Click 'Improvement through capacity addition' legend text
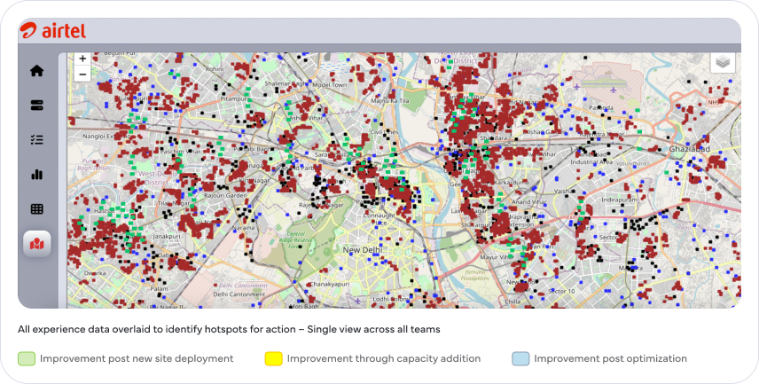 pyautogui.click(x=384, y=359)
